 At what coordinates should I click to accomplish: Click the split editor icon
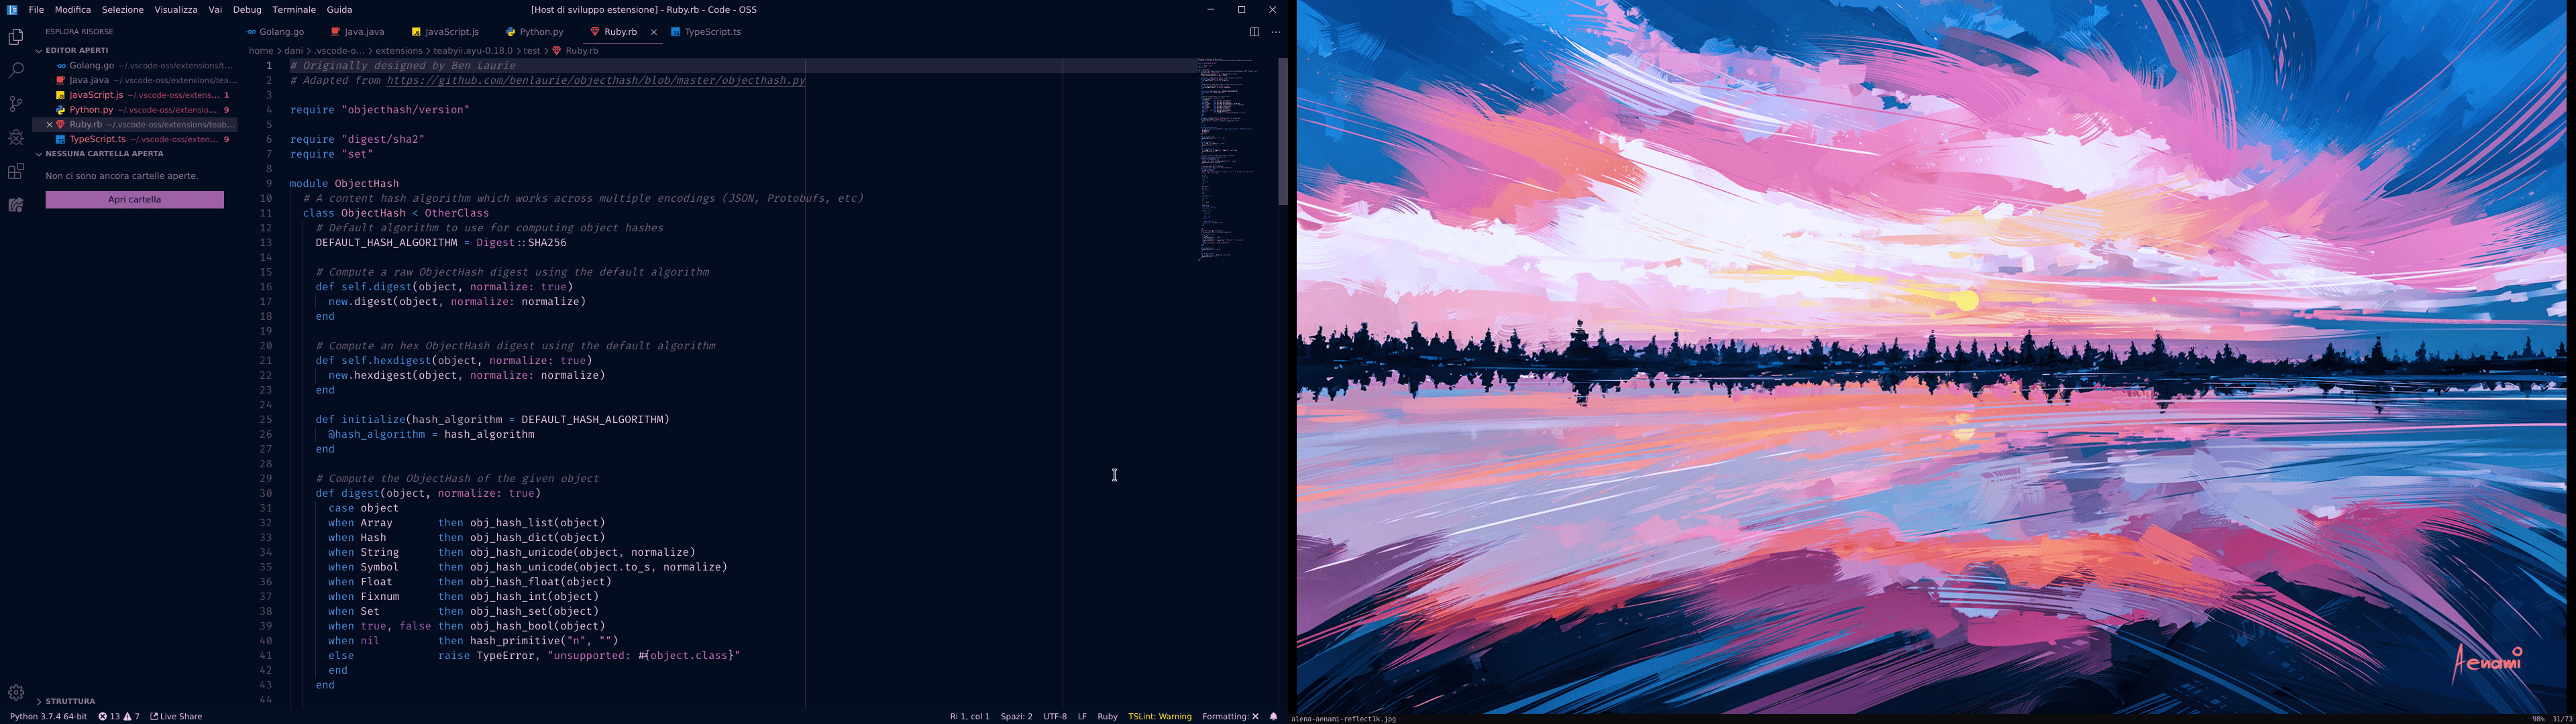[x=1254, y=32]
